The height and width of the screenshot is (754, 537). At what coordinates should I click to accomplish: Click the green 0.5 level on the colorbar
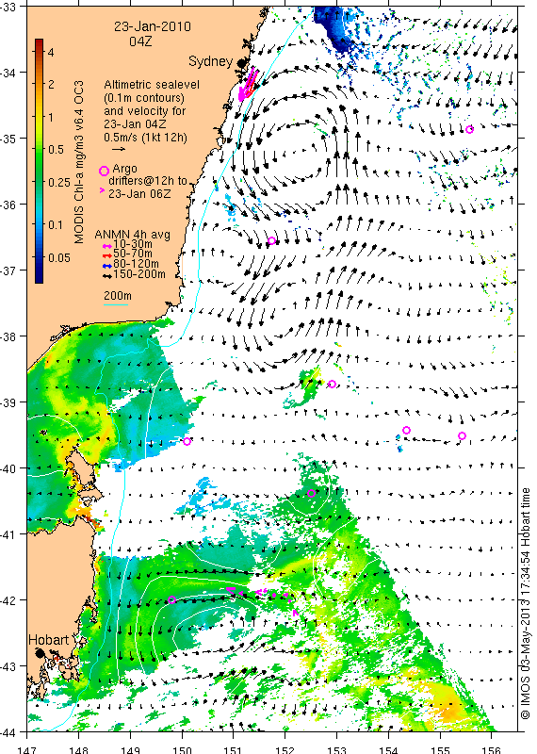pyautogui.click(x=39, y=149)
